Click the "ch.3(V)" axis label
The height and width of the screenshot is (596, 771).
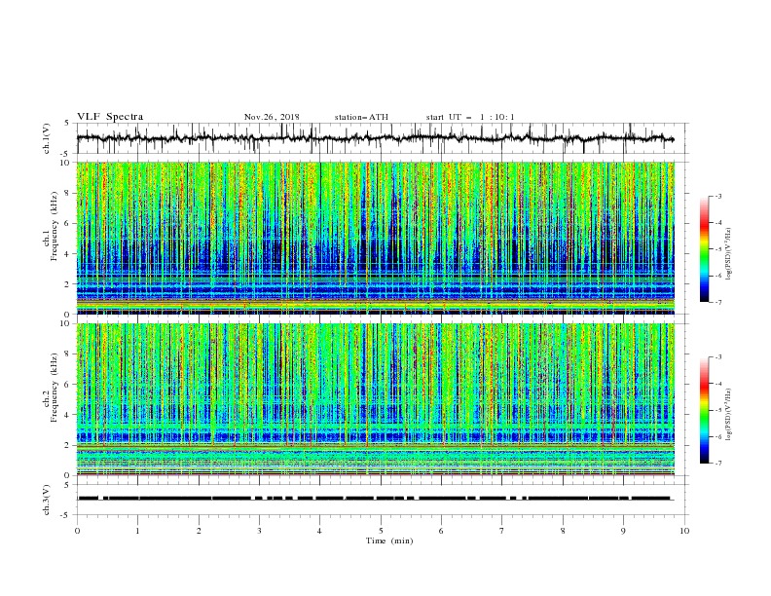[x=47, y=501]
